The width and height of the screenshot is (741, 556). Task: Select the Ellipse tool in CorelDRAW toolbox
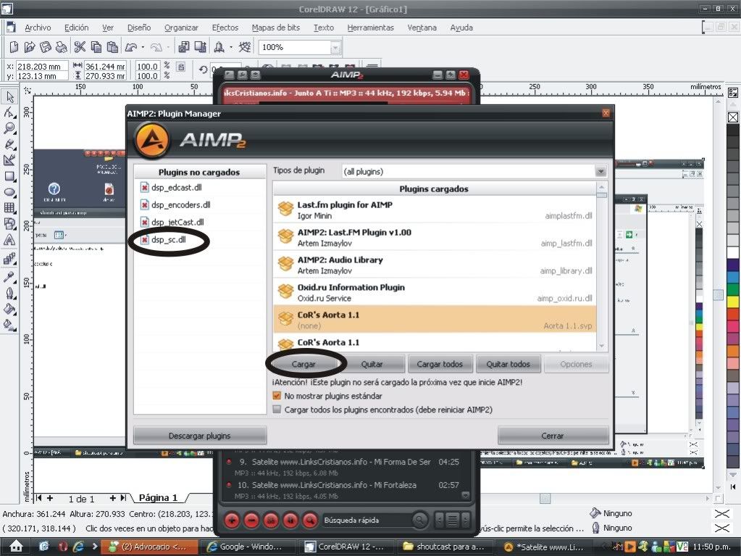[x=9, y=192]
